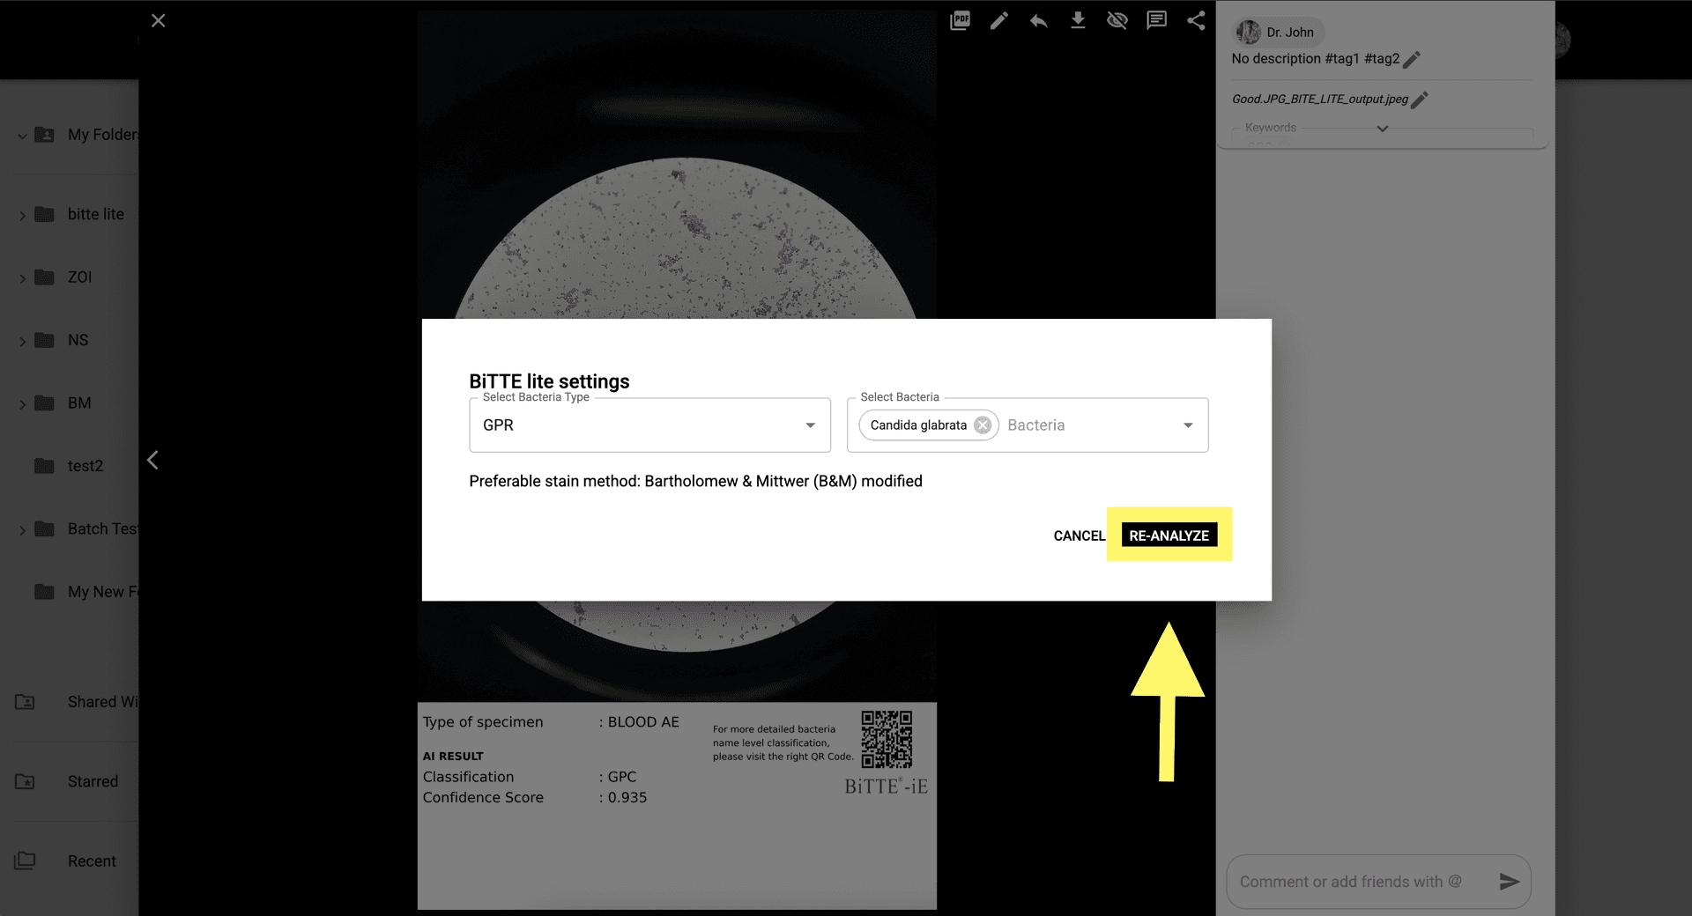Click the reply arrow icon
The height and width of the screenshot is (916, 1692).
point(1038,20)
